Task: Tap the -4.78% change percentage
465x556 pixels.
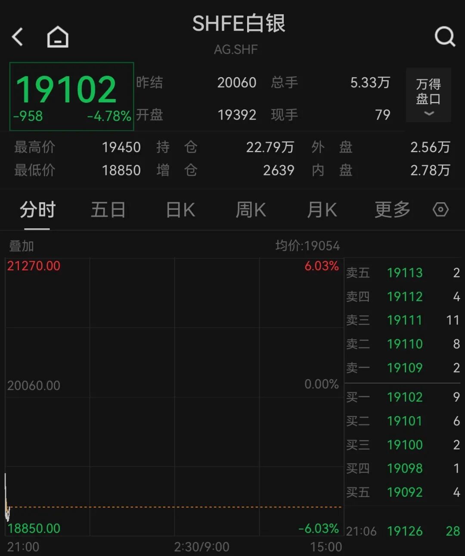Action: click(109, 116)
